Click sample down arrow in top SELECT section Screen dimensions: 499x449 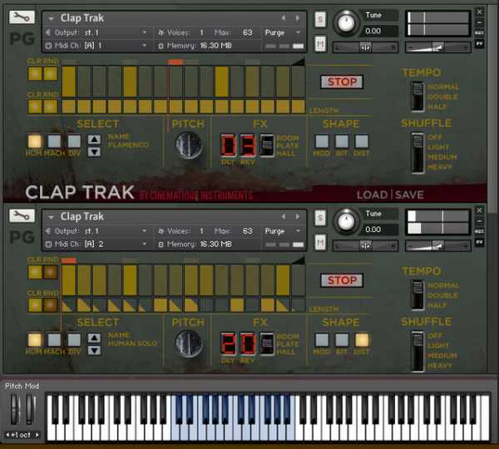click(x=94, y=152)
